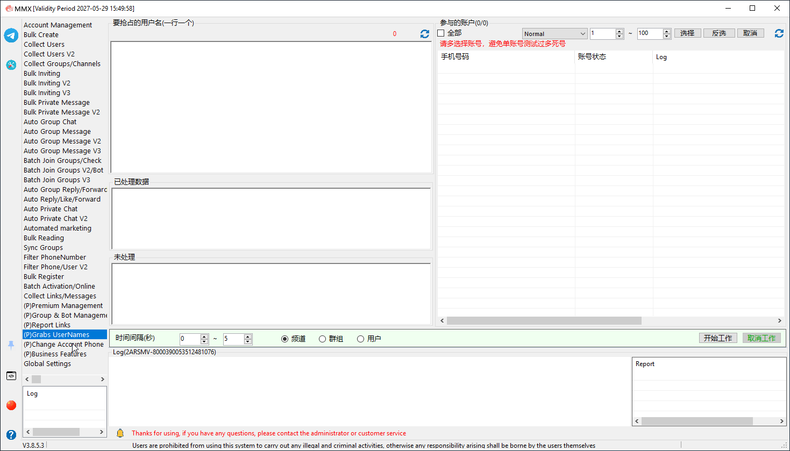This screenshot has height=451, width=790.
Task: Open the Normal account status dropdown
Action: click(x=554, y=33)
